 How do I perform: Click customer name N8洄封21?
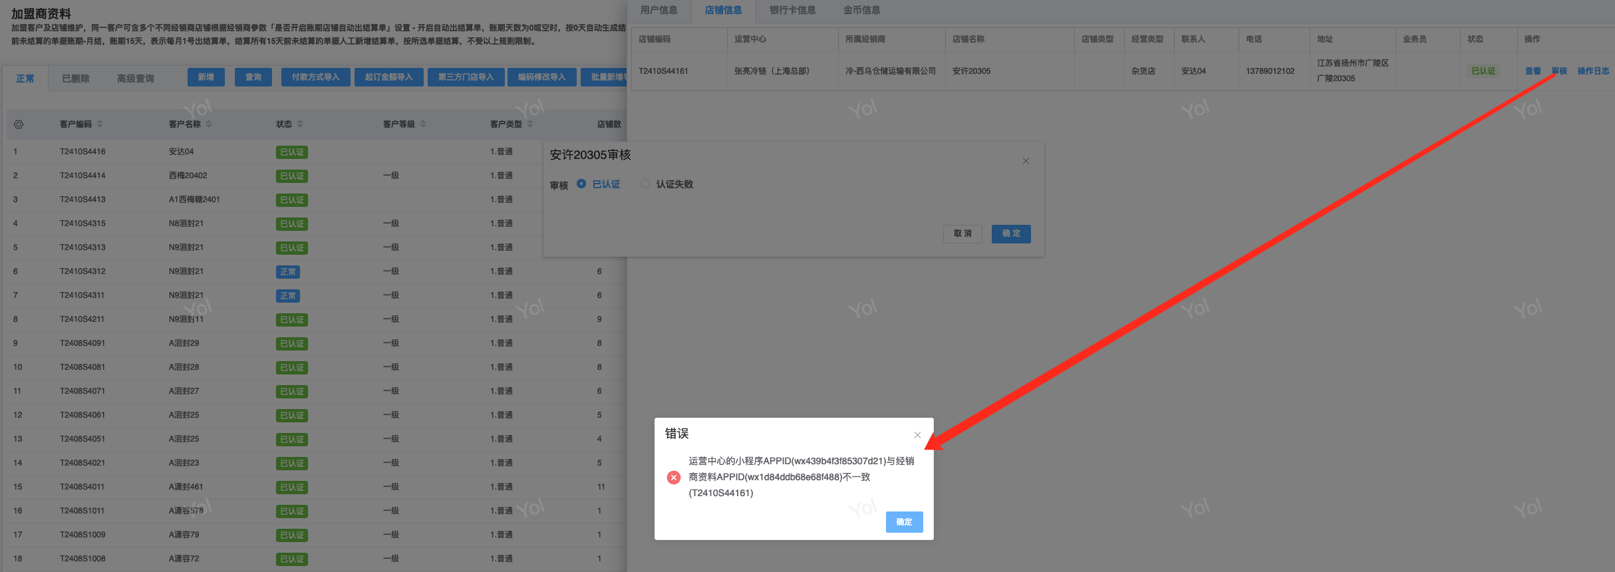[186, 223]
